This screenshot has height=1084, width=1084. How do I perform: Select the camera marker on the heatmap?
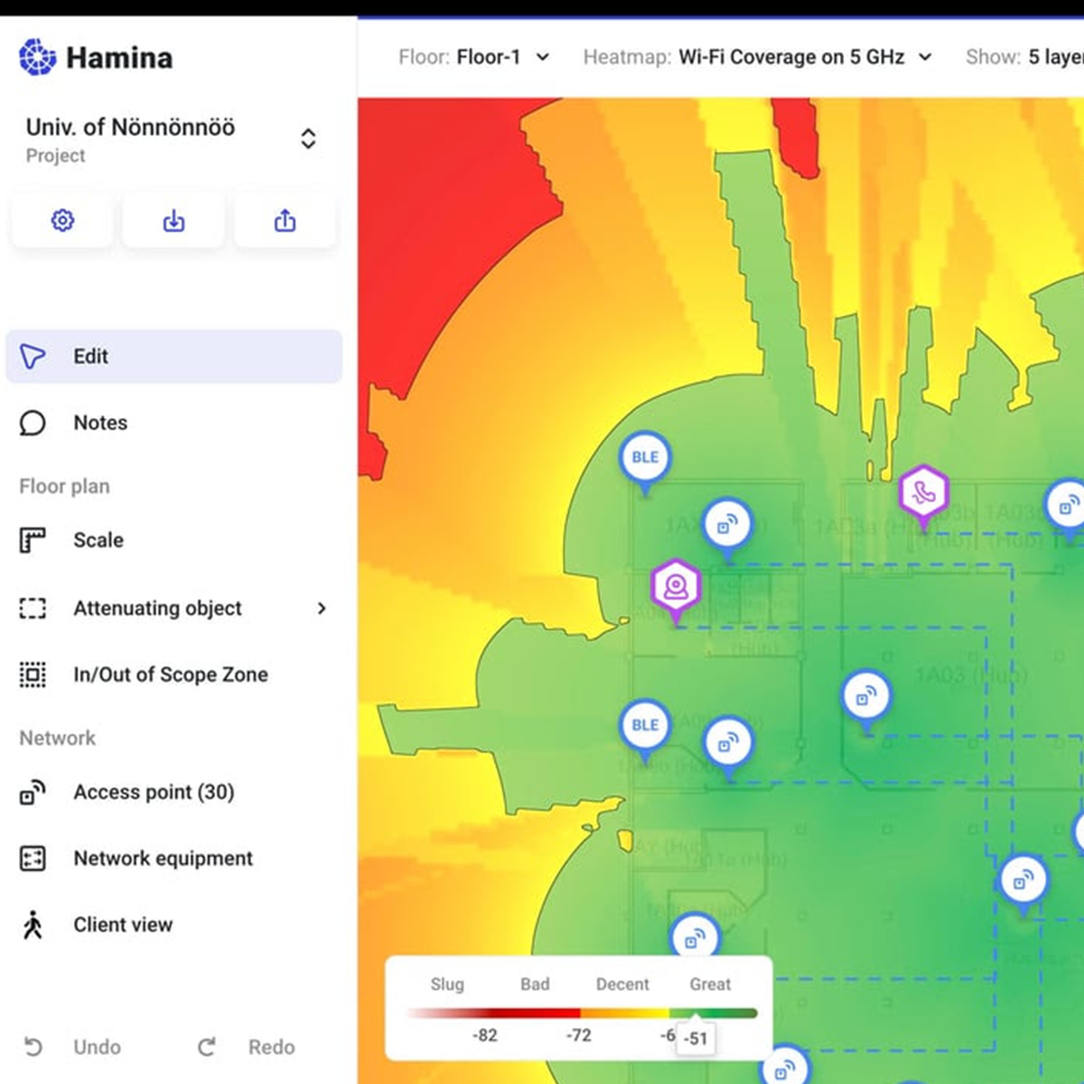click(x=676, y=587)
